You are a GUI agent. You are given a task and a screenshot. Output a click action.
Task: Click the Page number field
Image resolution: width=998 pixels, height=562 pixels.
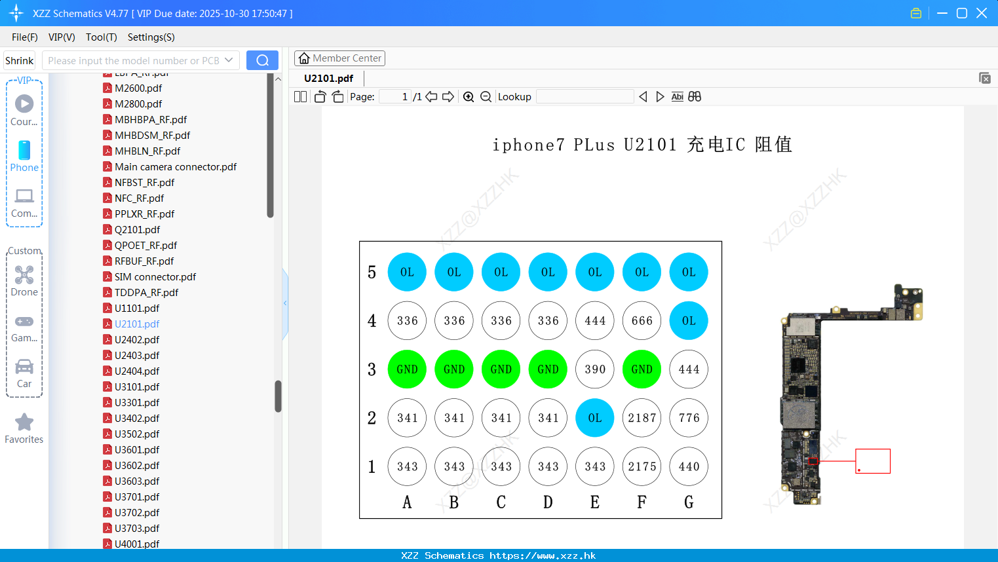point(394,96)
